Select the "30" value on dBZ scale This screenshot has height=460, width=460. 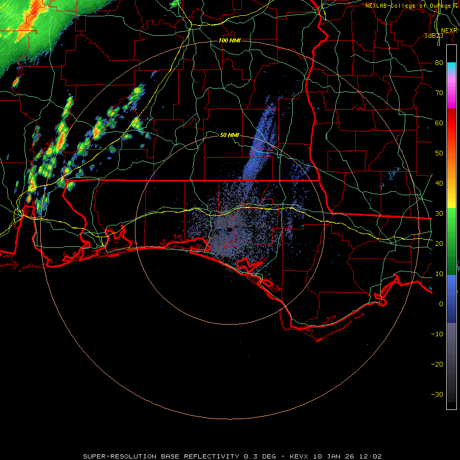point(439,213)
